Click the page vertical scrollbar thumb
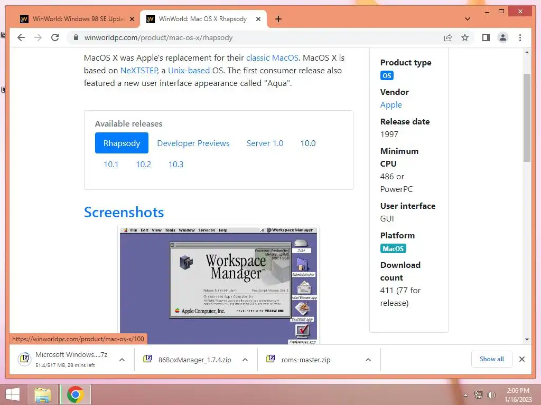The width and height of the screenshot is (541, 405). pos(527,118)
